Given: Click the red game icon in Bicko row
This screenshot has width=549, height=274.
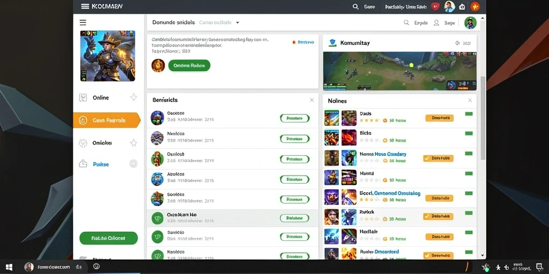Looking at the screenshot, I should coord(348,138).
